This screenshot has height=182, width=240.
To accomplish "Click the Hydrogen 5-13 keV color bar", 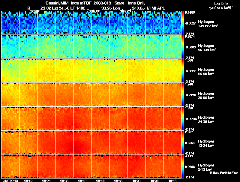I will tap(182, 166).
